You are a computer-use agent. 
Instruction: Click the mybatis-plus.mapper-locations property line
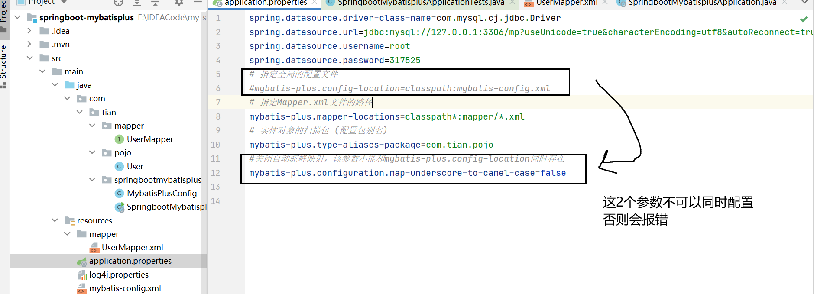(386, 116)
